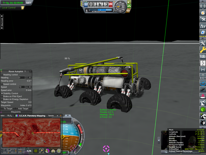Expand SCAN map with plus button
The height and width of the screenshot is (155, 206).
click(x=57, y=116)
